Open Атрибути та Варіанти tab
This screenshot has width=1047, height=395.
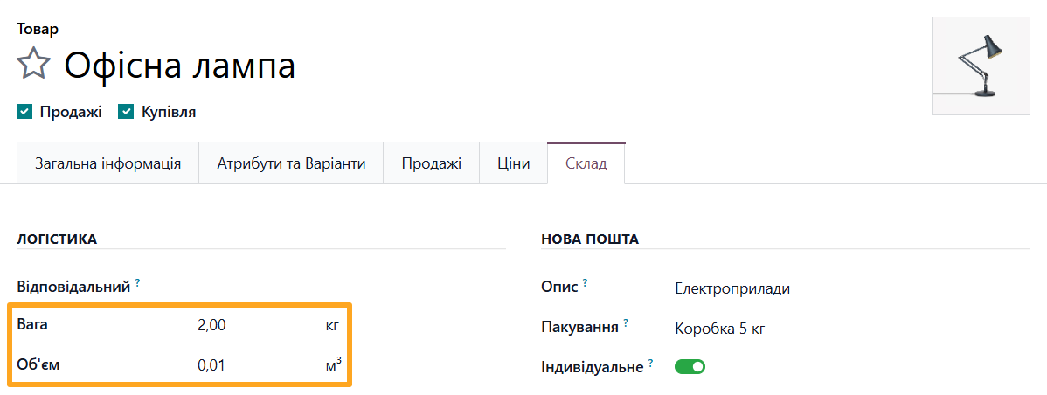pyautogui.click(x=291, y=163)
